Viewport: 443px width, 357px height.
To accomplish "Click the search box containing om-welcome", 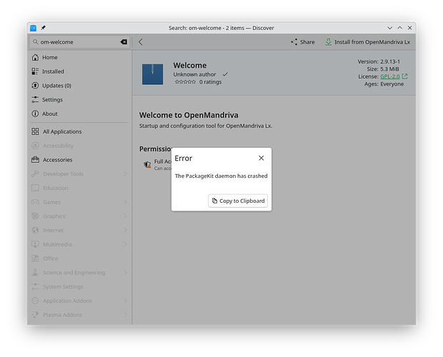I will 80,41.
